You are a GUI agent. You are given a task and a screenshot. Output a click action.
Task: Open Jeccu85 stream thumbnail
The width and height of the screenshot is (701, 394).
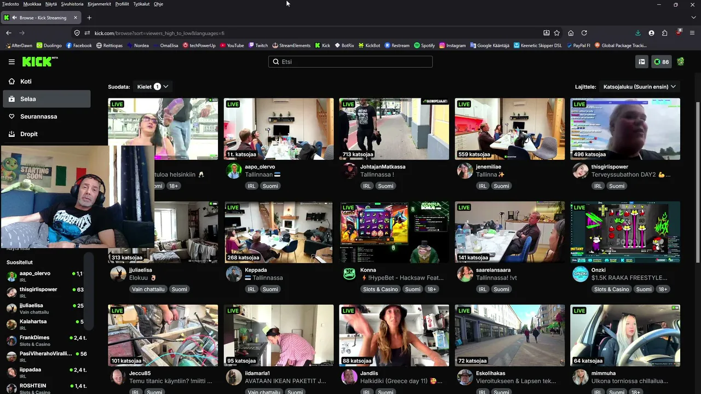coord(163,335)
